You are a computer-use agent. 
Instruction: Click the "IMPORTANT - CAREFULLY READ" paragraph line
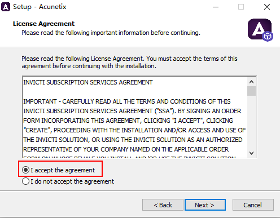pos(127,101)
